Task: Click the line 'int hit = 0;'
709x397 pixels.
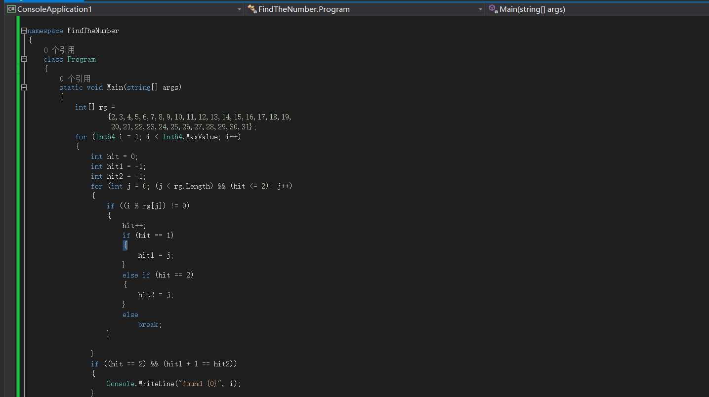Action: click(x=115, y=157)
